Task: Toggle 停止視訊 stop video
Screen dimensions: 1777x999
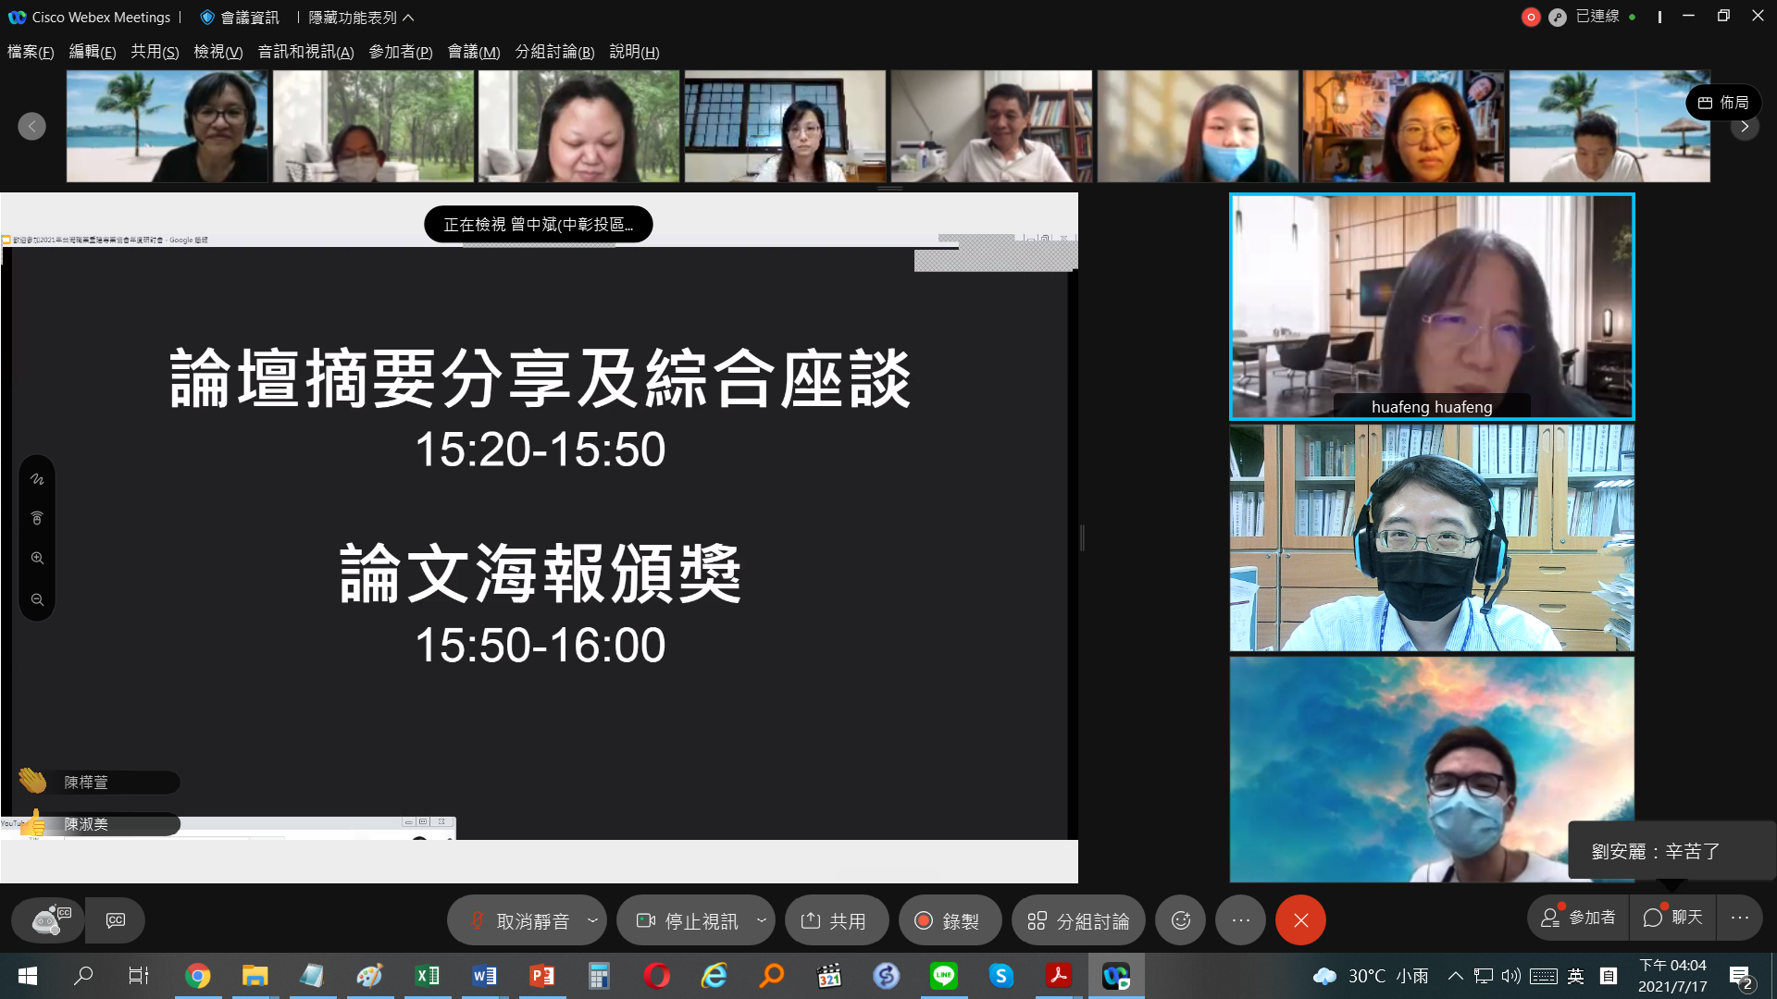Action: 687,920
